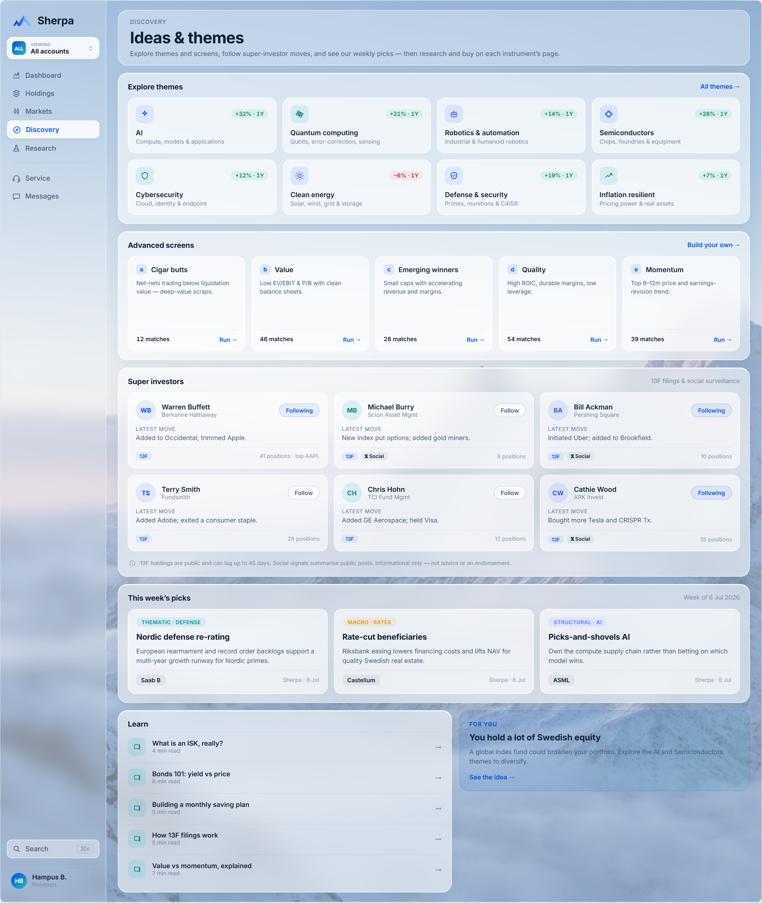Image resolution: width=762 pixels, height=903 pixels.
Task: Follow Michael Burry
Action: [510, 410]
